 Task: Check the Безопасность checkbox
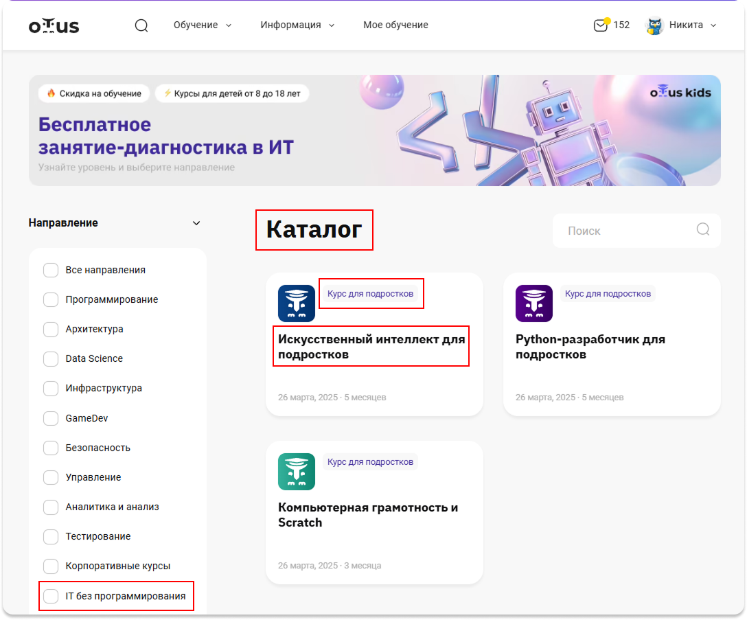(51, 448)
